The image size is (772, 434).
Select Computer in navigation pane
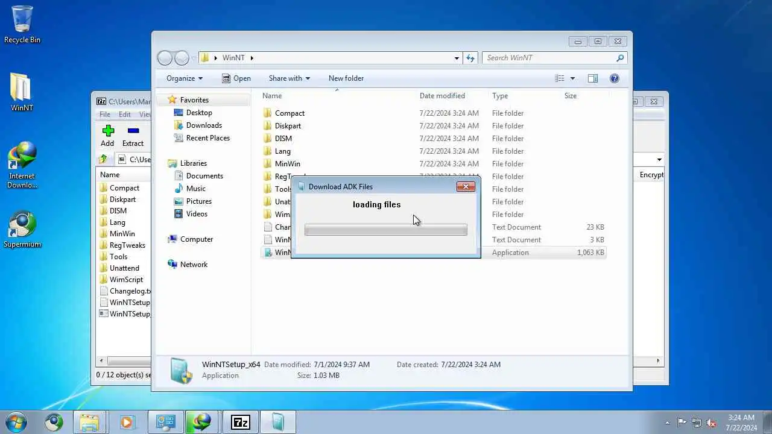(x=191, y=239)
